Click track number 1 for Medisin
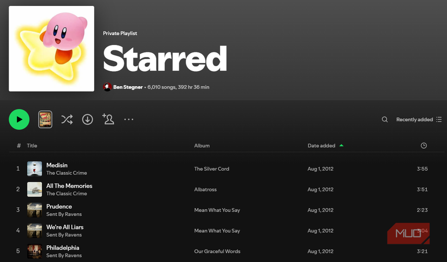This screenshot has height=262, width=447. click(18, 168)
